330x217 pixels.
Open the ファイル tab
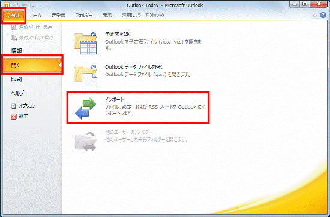(13, 16)
